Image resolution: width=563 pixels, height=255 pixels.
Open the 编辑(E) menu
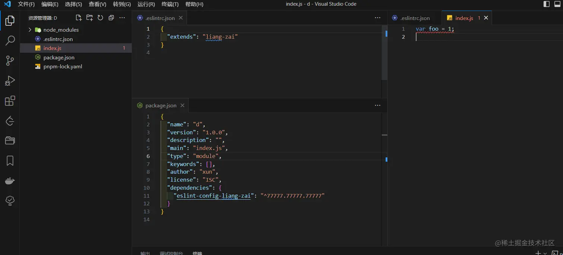(x=50, y=4)
